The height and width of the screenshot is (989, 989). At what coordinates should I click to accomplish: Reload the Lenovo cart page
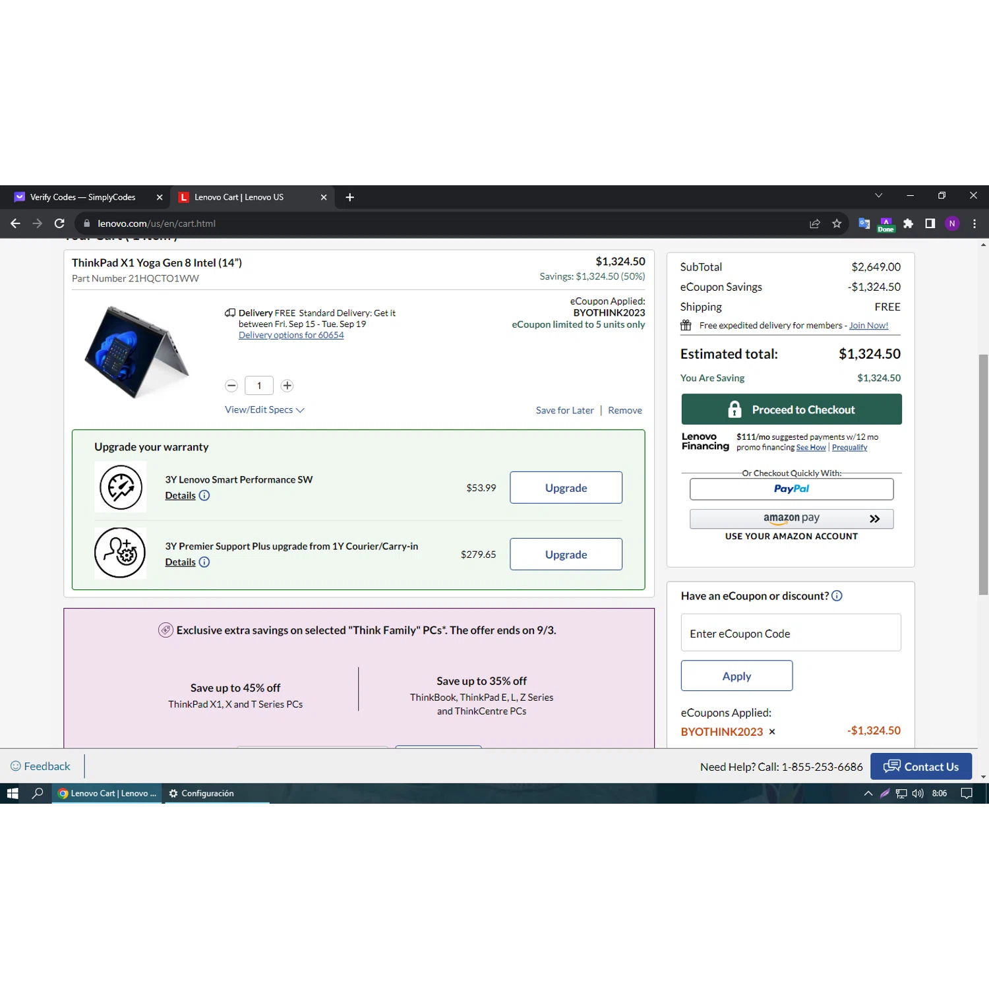point(59,224)
